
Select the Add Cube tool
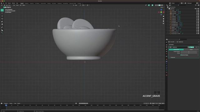click(2, 33)
